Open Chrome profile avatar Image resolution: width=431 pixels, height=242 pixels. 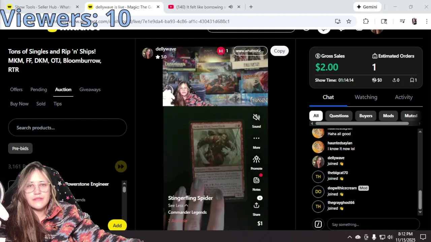[415, 21]
